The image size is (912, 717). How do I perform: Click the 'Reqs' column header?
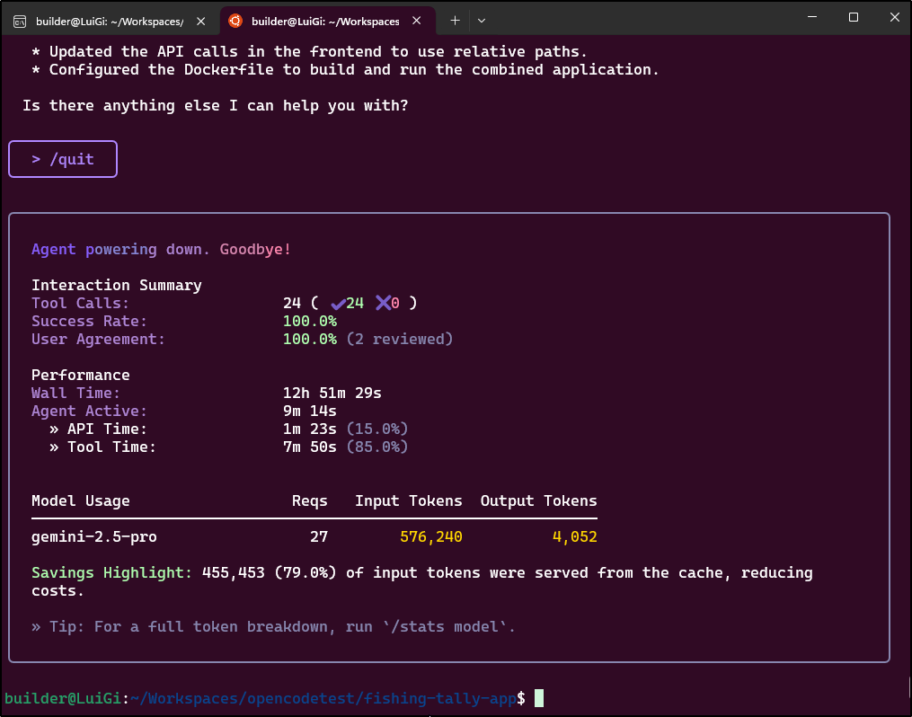click(x=310, y=500)
